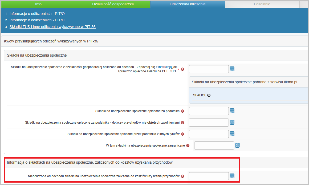Open calculator for składki z działalności gospodarczej
This screenshot has width=309, height=185.
click(x=232, y=69)
